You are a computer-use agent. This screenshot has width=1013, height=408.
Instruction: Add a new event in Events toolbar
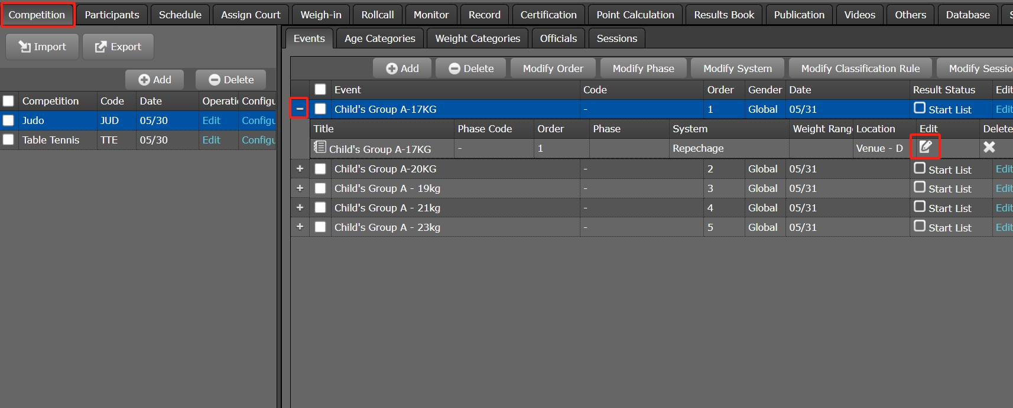tap(402, 68)
